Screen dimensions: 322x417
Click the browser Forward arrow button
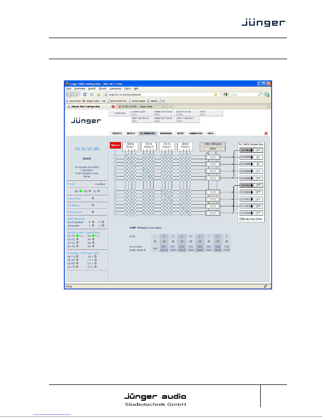75,94
